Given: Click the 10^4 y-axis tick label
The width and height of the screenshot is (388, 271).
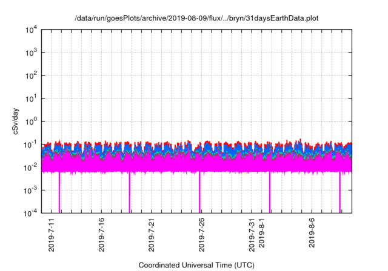Looking at the screenshot, I should coord(32,30).
